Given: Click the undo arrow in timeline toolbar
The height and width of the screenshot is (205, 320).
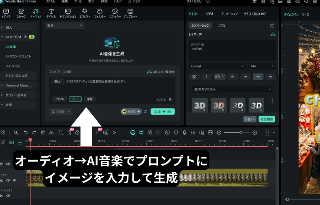Looking at the screenshot, I should pos(26,133).
